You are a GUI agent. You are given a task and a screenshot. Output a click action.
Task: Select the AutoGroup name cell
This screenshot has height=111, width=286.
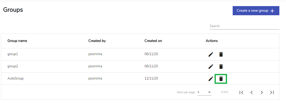tap(16, 78)
